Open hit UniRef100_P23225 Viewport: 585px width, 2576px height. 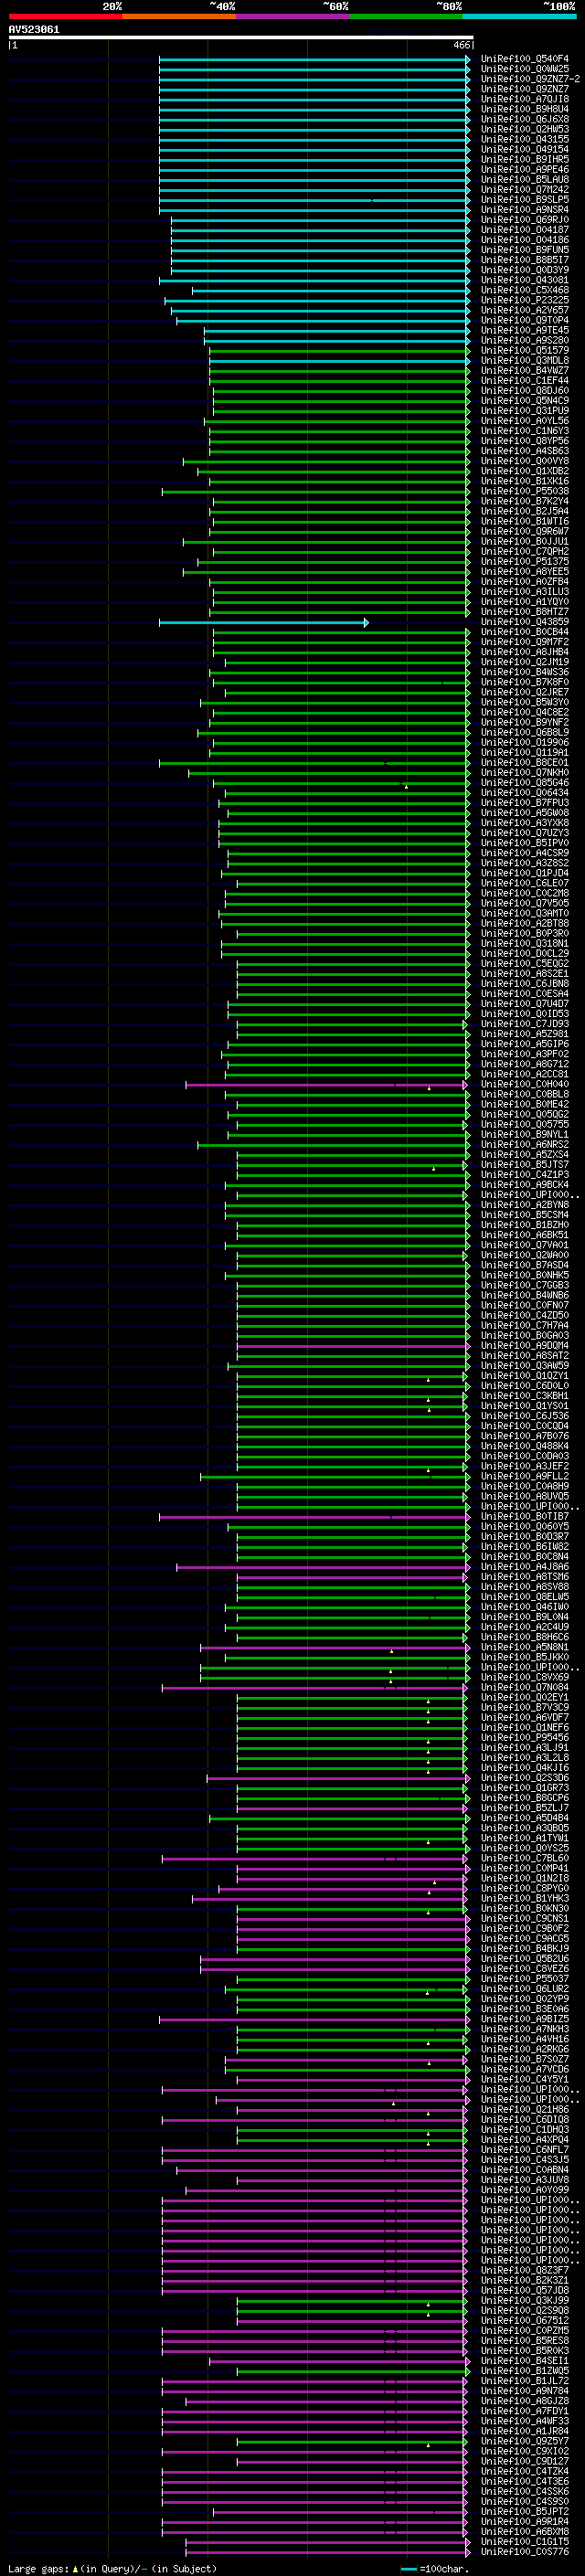point(524,300)
